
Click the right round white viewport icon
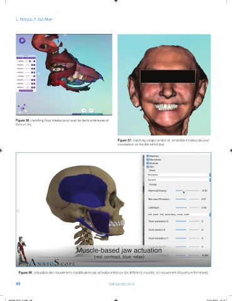(x=92, y=110)
